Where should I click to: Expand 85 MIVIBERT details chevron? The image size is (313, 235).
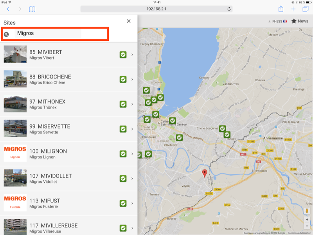132,55
